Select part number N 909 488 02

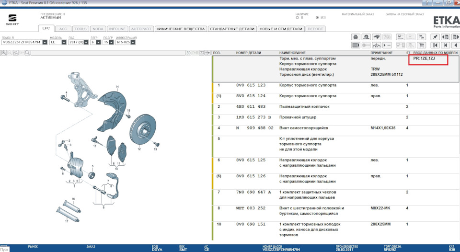tap(255, 128)
